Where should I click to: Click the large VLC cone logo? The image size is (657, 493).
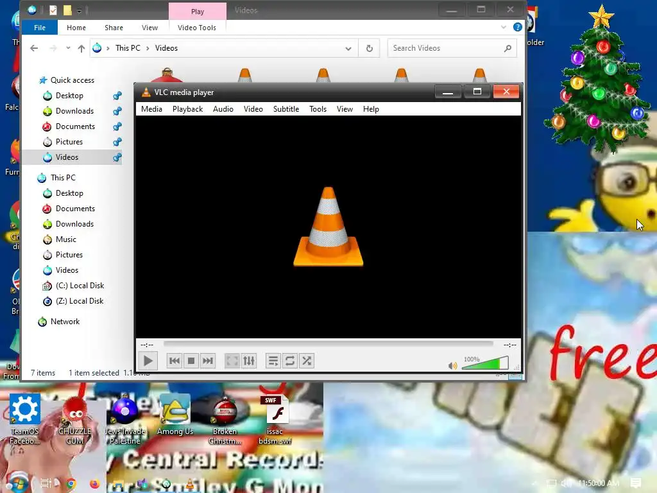coord(328,227)
